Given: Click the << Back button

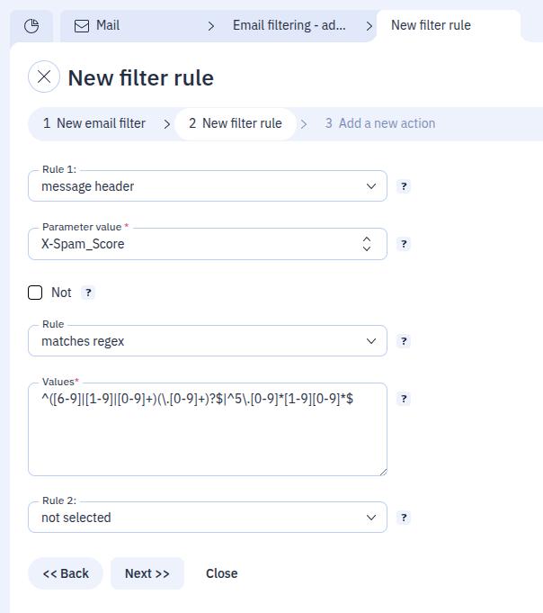Looking at the screenshot, I should coord(66,573).
